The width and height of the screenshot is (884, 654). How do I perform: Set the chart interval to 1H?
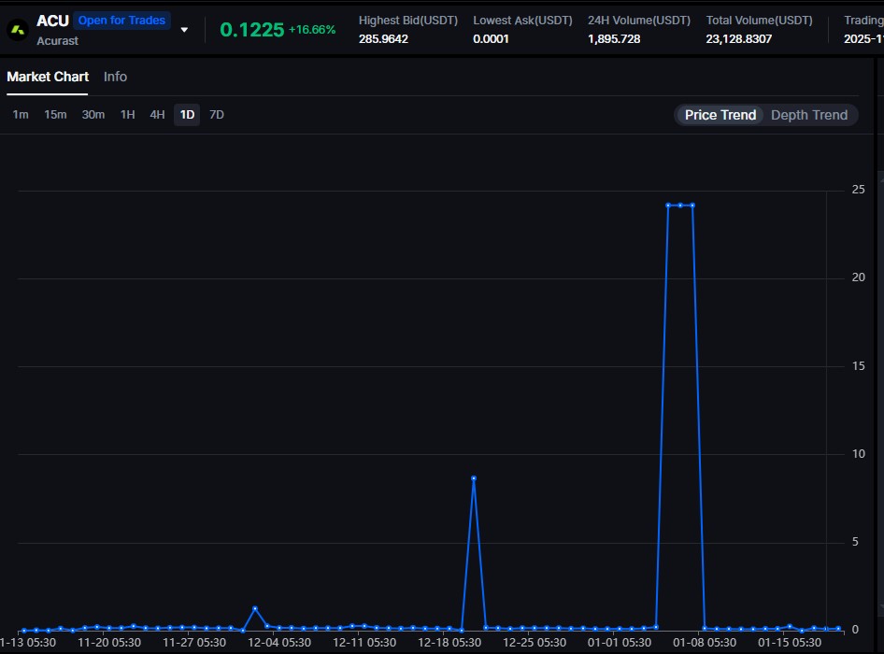point(127,115)
